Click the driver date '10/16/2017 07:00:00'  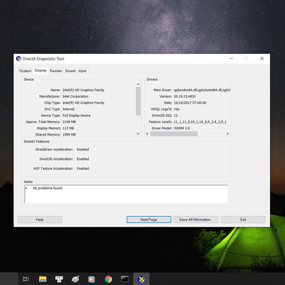[x=190, y=103]
